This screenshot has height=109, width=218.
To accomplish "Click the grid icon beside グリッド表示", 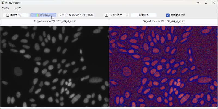I will tap(107, 15).
